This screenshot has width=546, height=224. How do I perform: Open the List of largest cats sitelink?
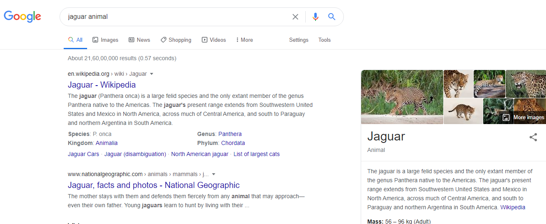coord(257,154)
